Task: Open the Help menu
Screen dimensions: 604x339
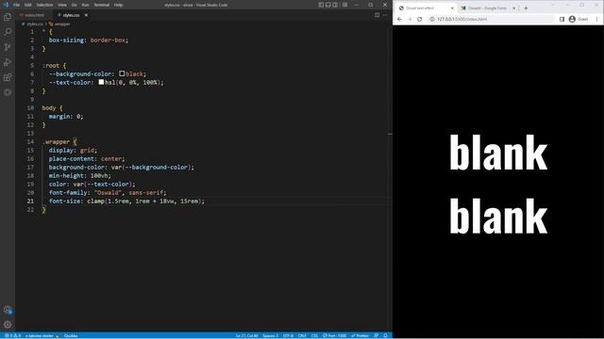Action: 118,5
